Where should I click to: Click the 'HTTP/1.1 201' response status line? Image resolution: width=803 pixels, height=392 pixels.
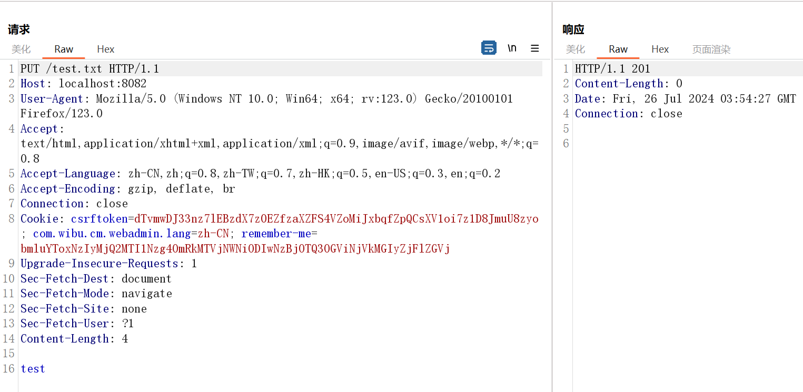click(612, 68)
